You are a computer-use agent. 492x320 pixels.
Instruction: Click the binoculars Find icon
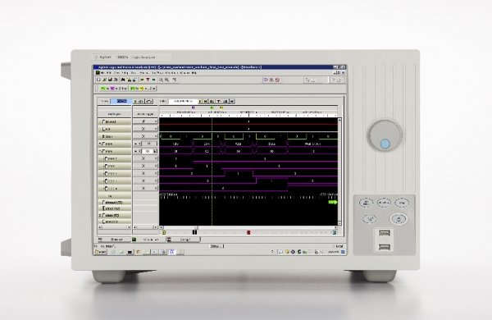123,80
